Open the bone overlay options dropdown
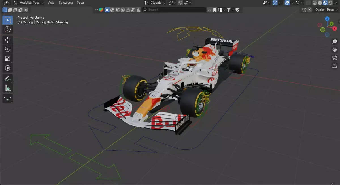The image size is (340, 185). (x=299, y=3)
